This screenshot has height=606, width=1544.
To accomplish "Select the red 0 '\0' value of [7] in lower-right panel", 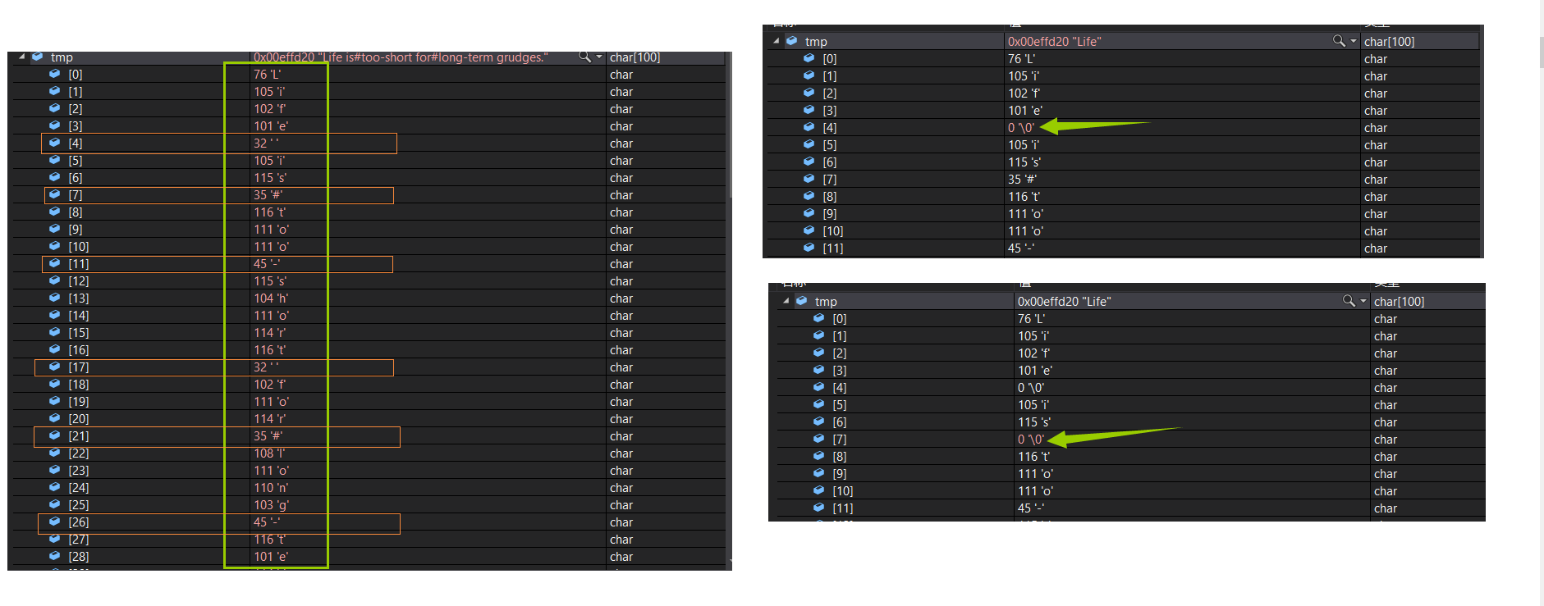I will point(1032,439).
